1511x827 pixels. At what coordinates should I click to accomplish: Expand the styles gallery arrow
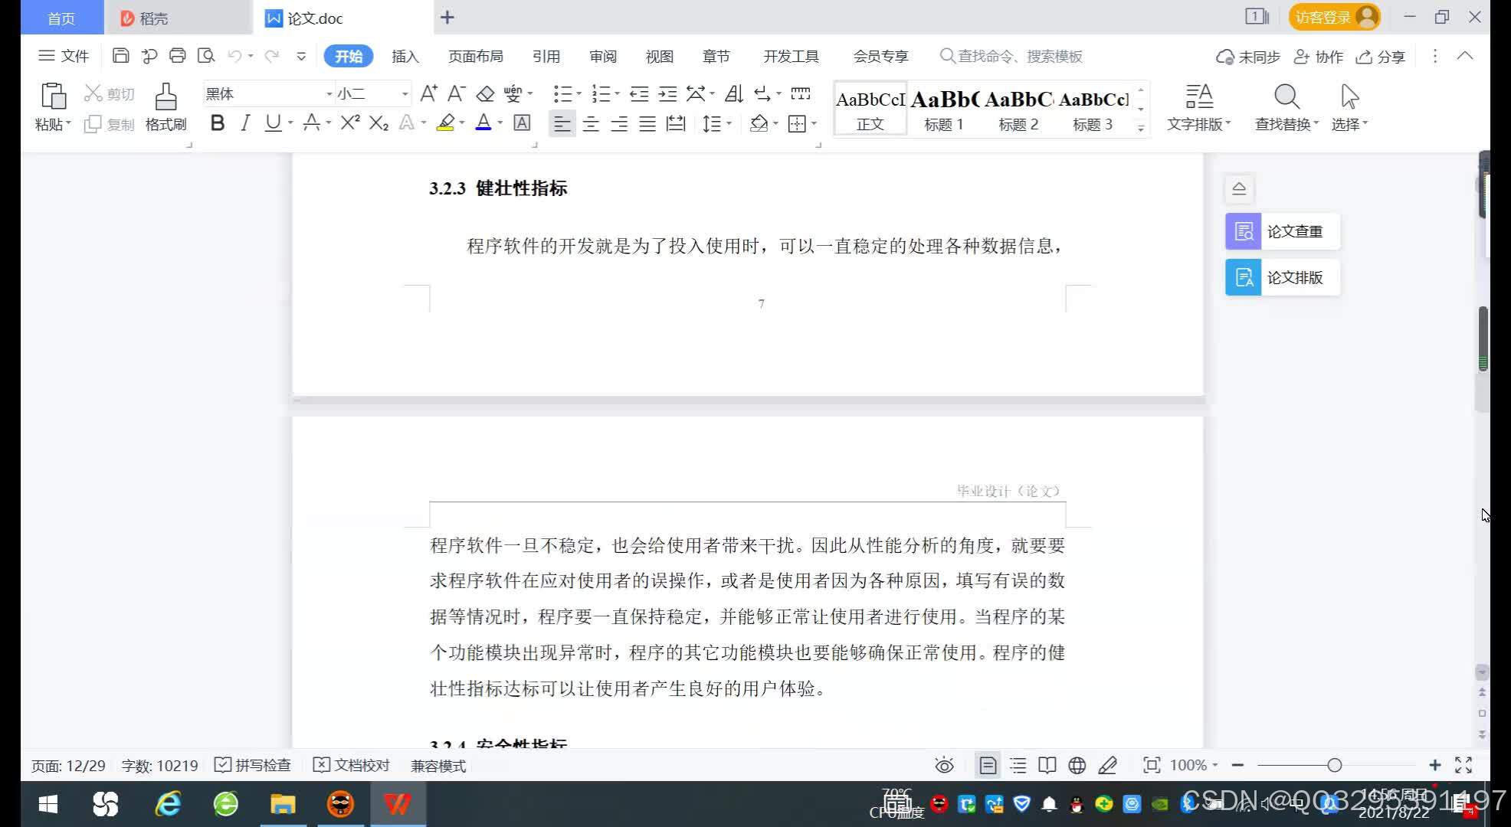coord(1141,128)
